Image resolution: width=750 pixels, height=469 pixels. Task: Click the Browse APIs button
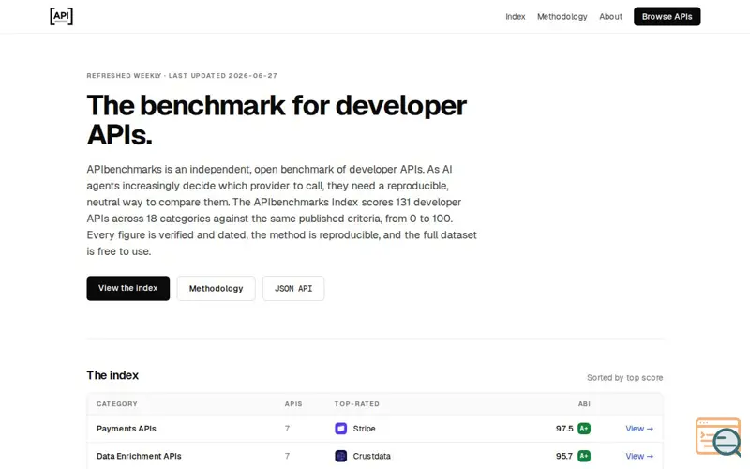667,16
